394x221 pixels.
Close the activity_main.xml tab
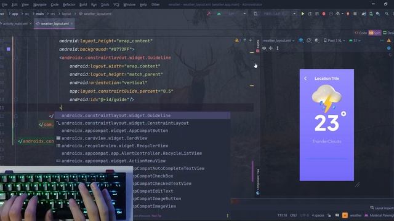click(31, 23)
